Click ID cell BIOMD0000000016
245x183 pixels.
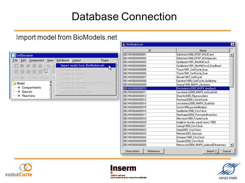click(x=150, y=111)
